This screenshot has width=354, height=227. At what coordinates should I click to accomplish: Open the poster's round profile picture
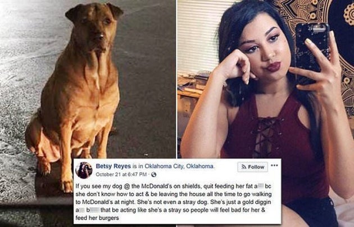(84, 170)
